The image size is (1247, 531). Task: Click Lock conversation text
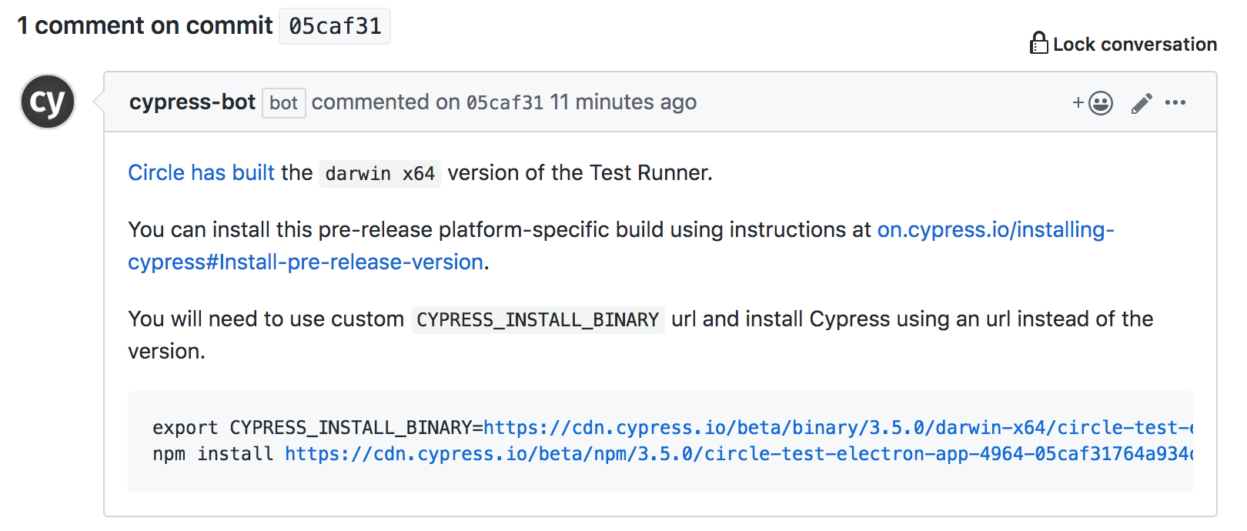point(1135,45)
